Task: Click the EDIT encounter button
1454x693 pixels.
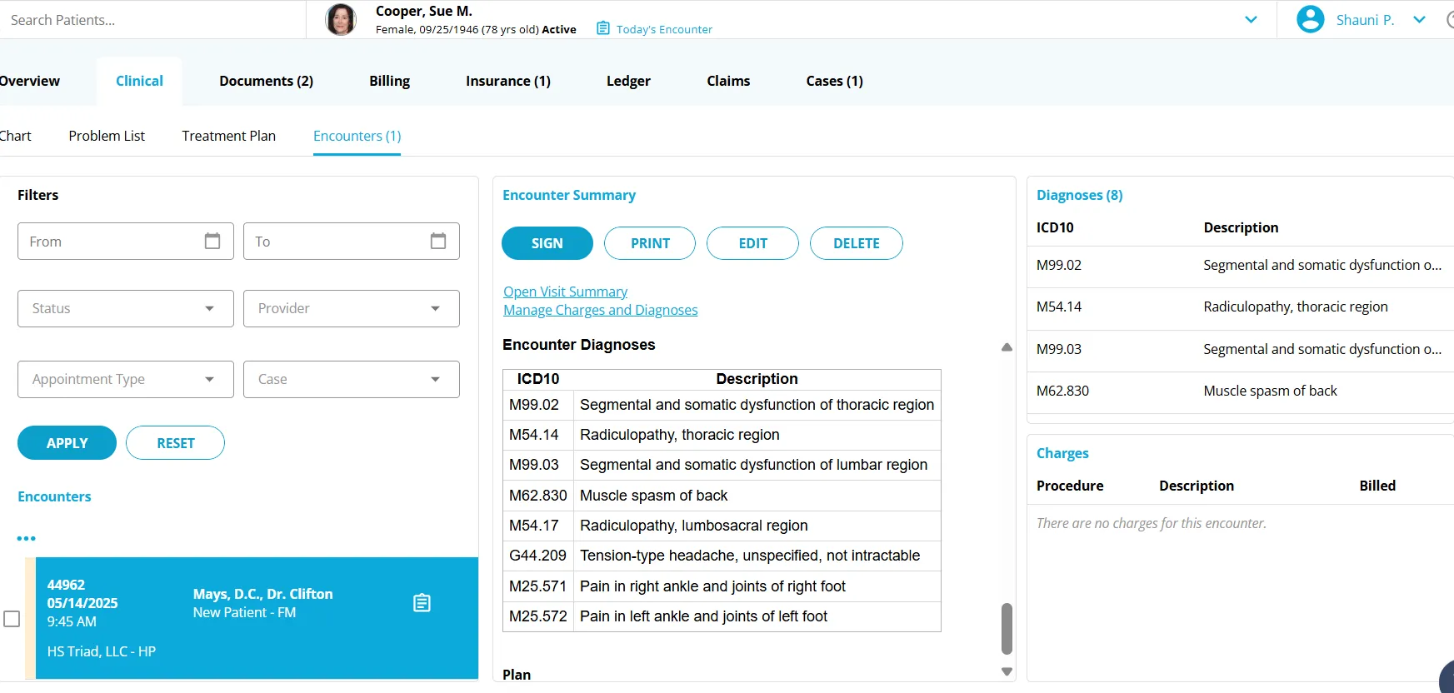Action: click(752, 243)
